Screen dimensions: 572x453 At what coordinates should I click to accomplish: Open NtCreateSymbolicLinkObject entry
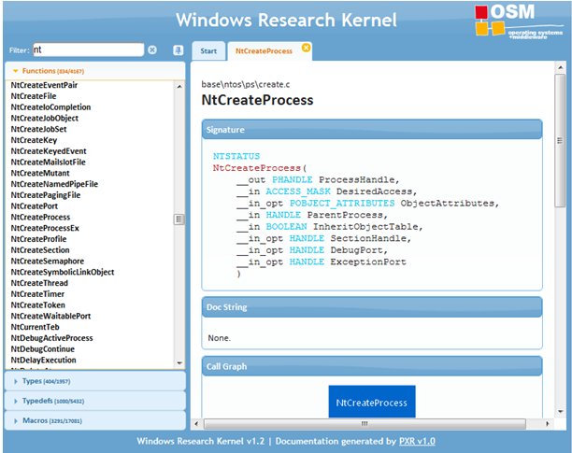point(63,272)
